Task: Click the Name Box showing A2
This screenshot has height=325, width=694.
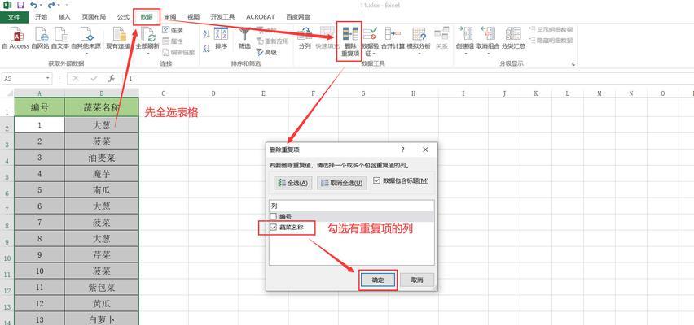Action: pos(23,78)
